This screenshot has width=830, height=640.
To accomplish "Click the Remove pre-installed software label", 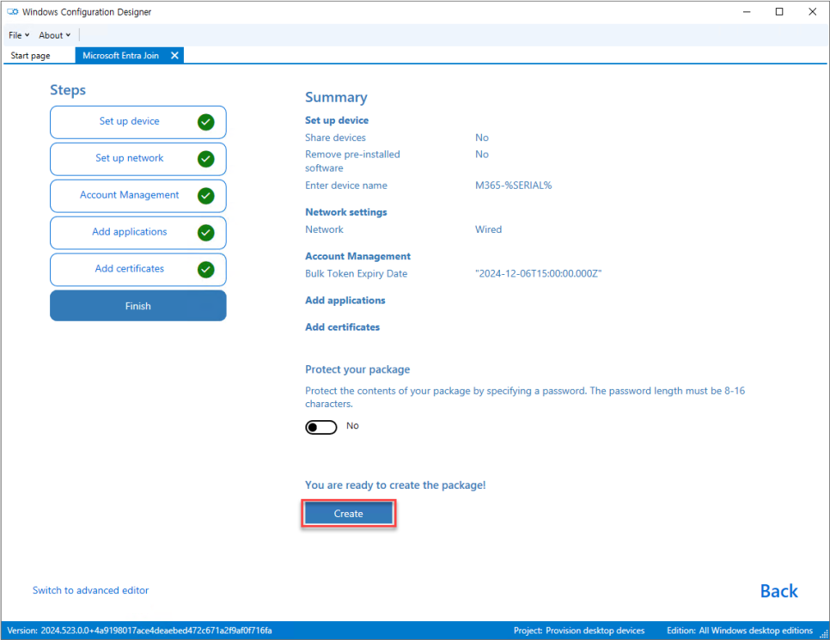I will [x=352, y=161].
